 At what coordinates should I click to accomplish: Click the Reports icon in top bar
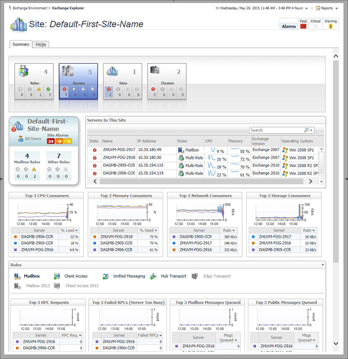[318, 8]
